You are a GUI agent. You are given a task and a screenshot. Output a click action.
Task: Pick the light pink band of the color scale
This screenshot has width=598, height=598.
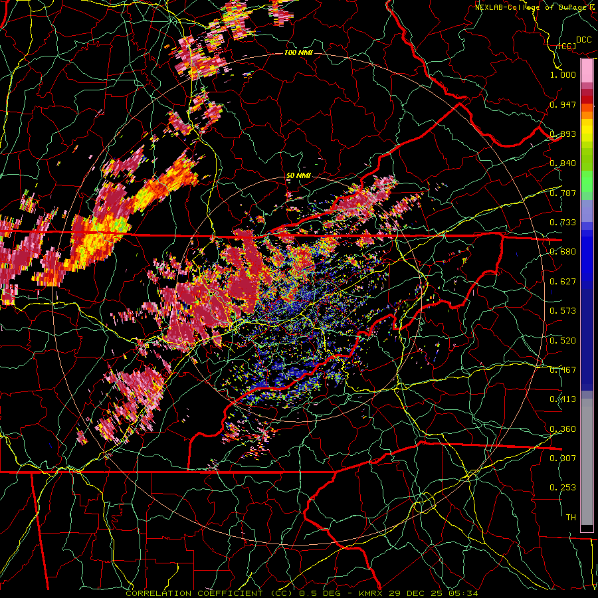(587, 71)
